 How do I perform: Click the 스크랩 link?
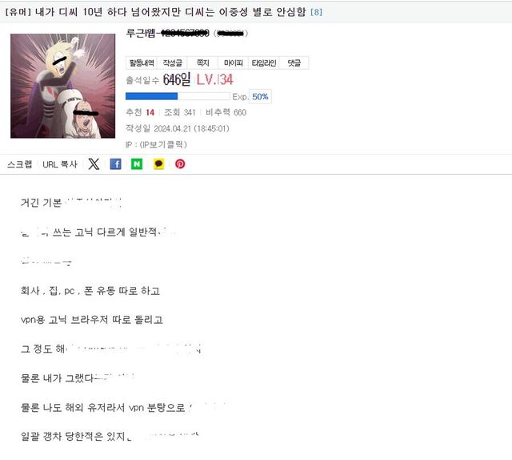[x=19, y=164]
